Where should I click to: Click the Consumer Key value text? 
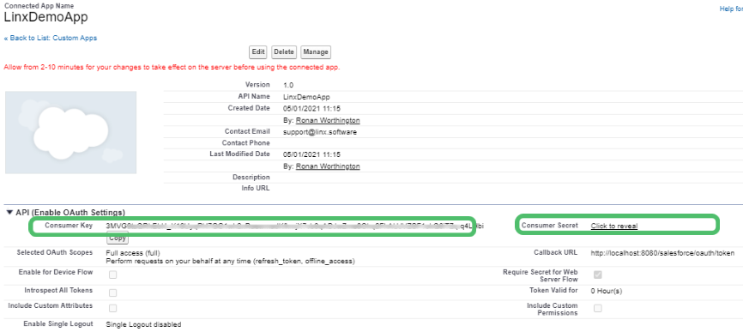(x=295, y=226)
